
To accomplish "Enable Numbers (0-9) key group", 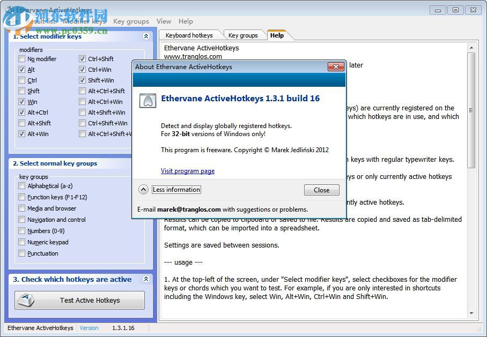I will click(22, 230).
